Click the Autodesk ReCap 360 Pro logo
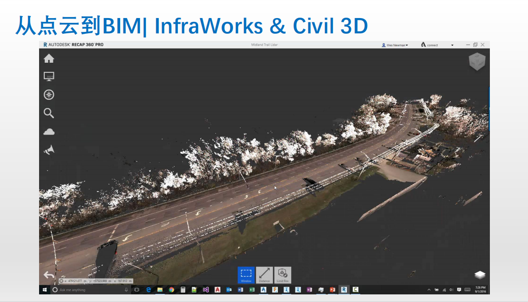 (73, 44)
